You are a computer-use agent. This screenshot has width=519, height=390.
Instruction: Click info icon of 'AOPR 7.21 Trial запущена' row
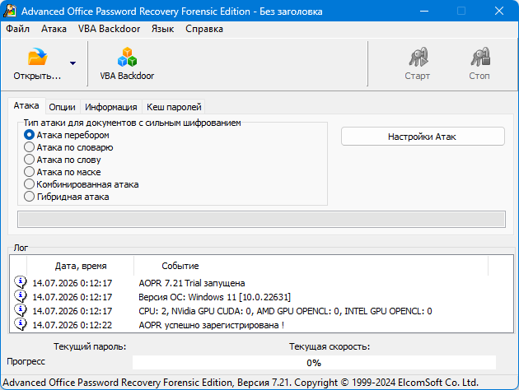coord(21,282)
